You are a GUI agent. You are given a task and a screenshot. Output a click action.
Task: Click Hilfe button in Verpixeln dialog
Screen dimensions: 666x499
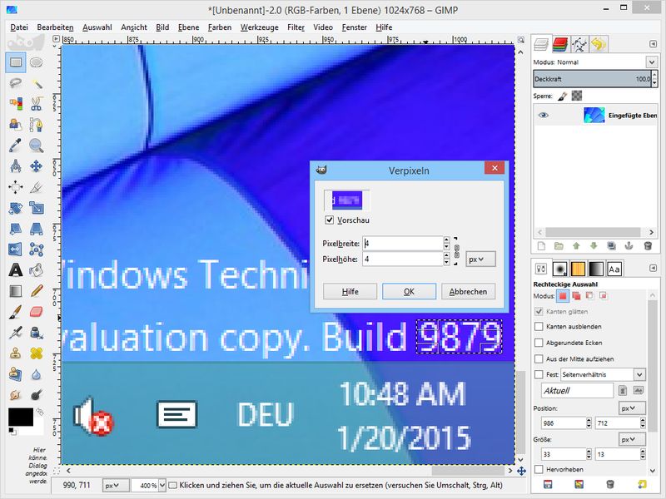[x=350, y=292]
